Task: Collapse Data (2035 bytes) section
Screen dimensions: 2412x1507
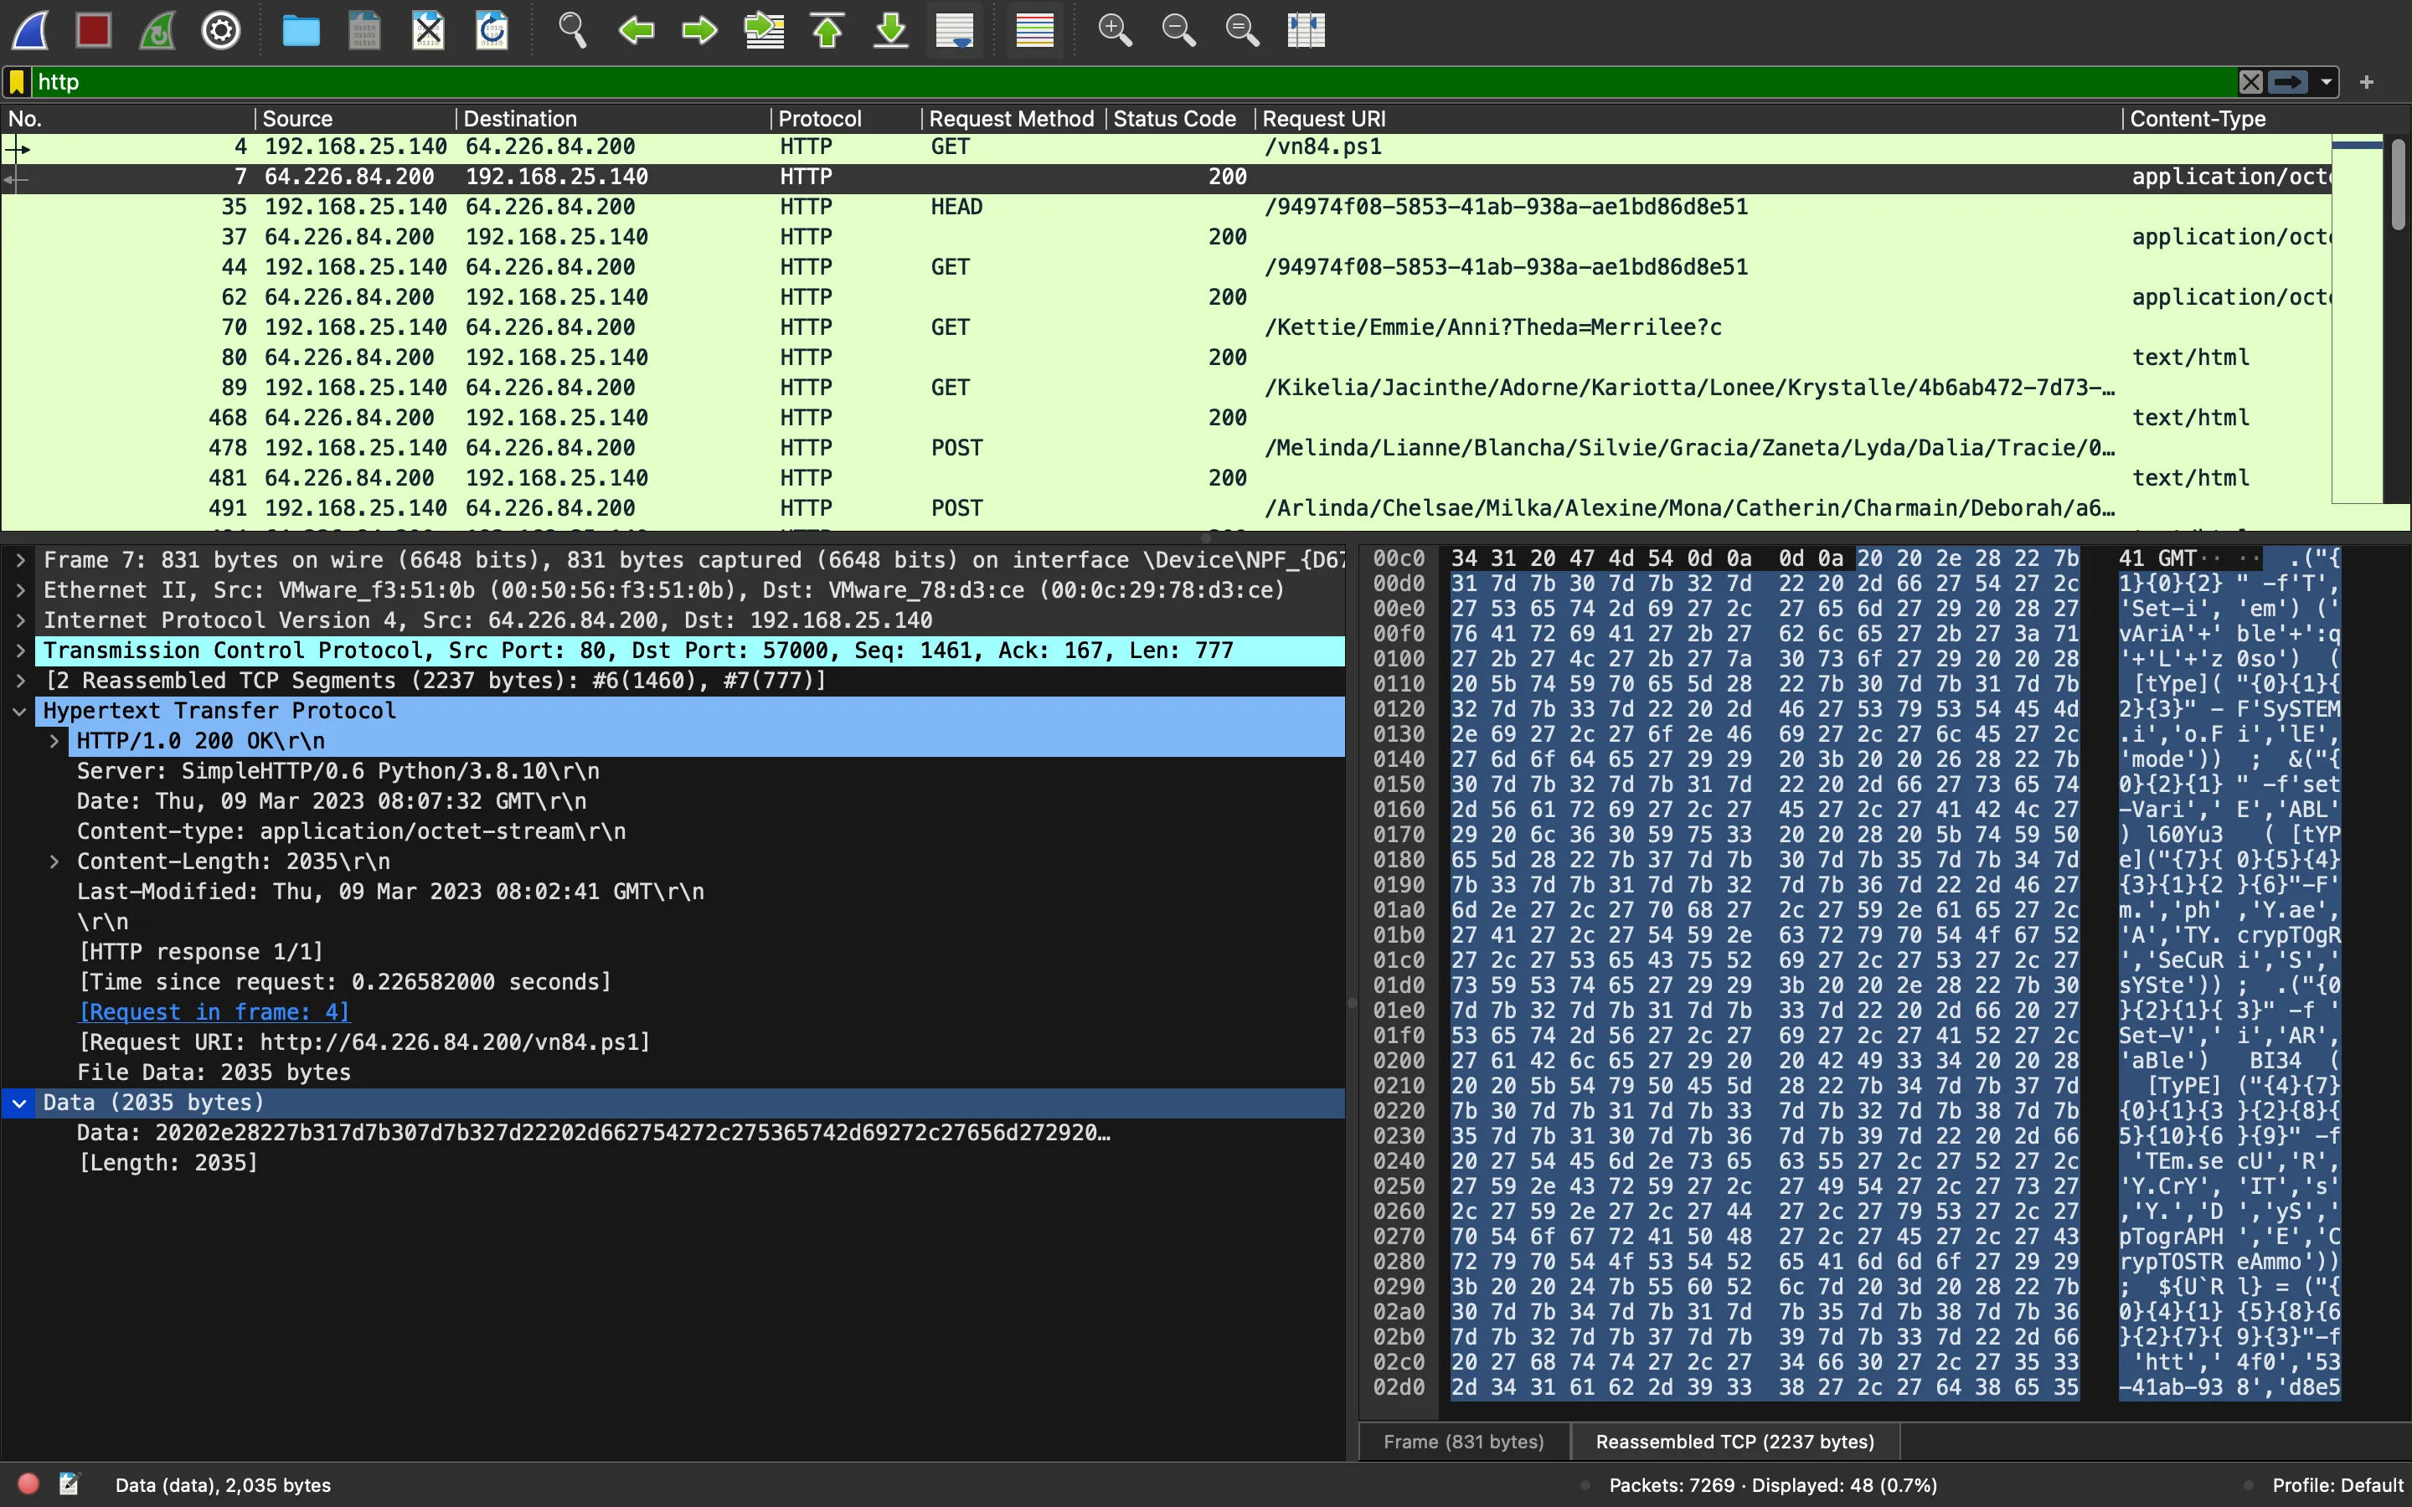Action: click(20, 1103)
